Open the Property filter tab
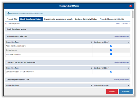This screenshot has height=99, width=138. [12, 19]
